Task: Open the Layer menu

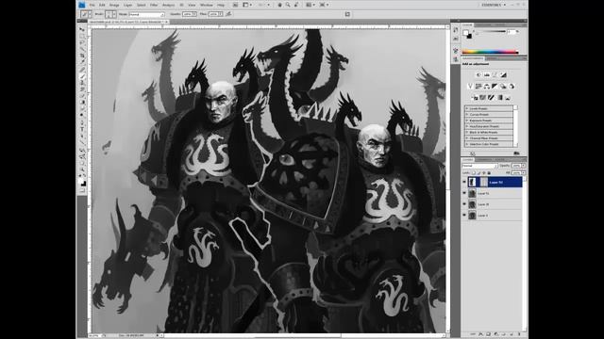Action: click(x=128, y=5)
